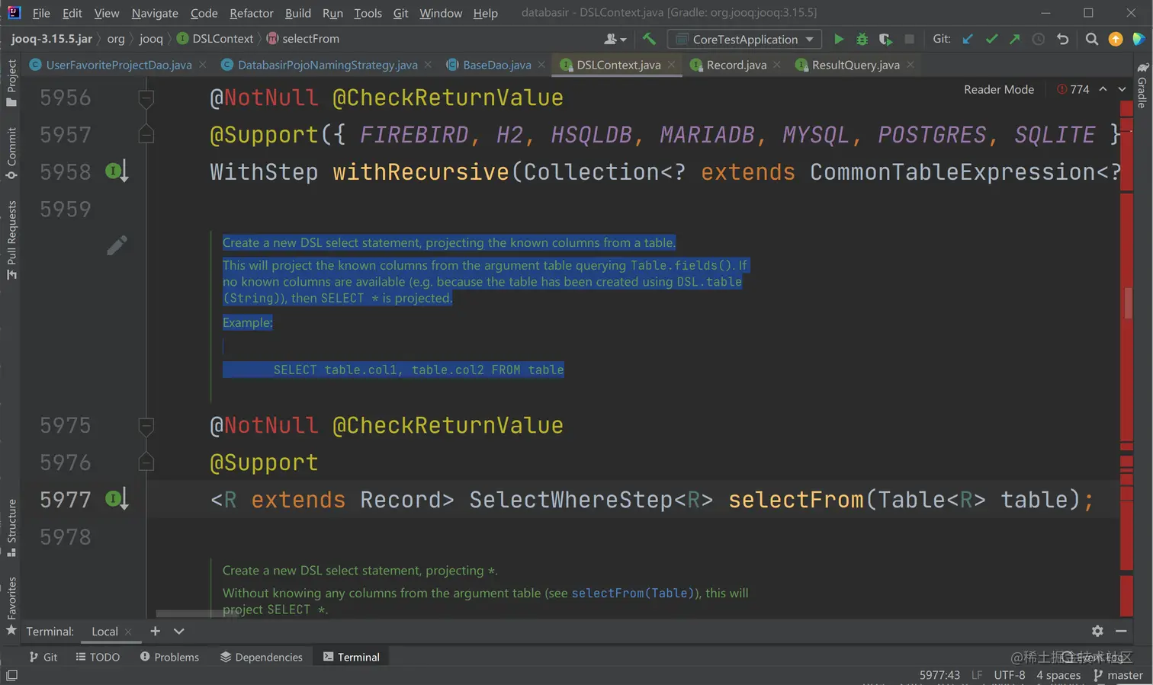Open the colorful toolbox icon at top right
Image resolution: width=1153 pixels, height=685 pixels.
pos(1139,39)
